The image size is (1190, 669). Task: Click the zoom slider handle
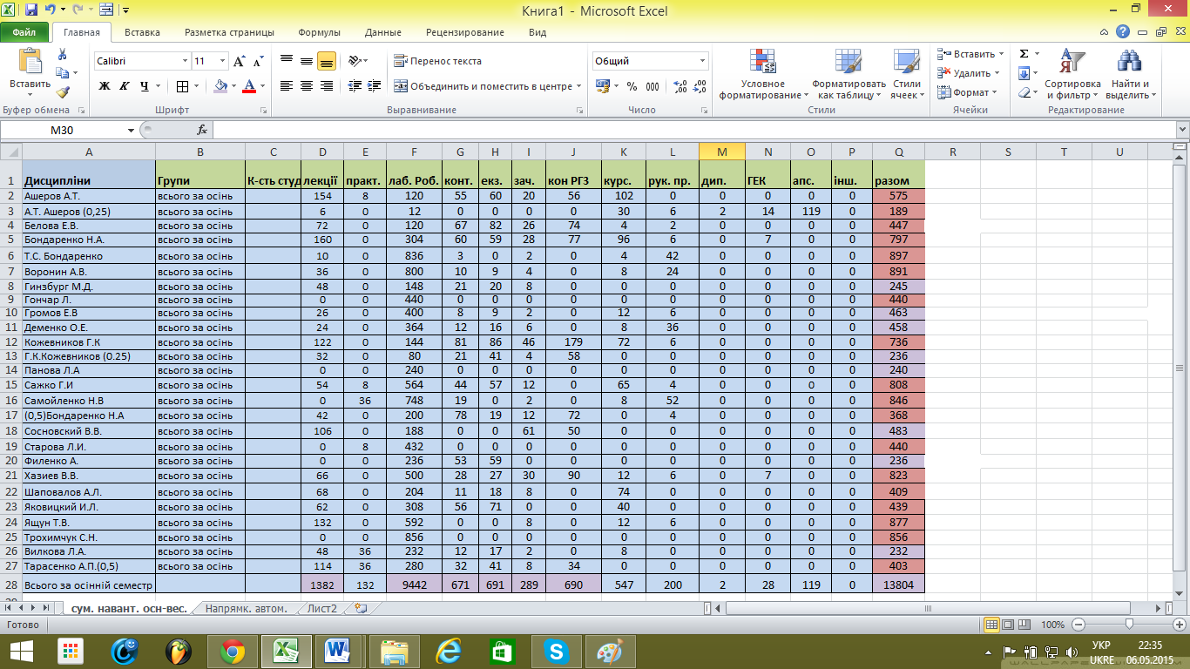click(1129, 625)
